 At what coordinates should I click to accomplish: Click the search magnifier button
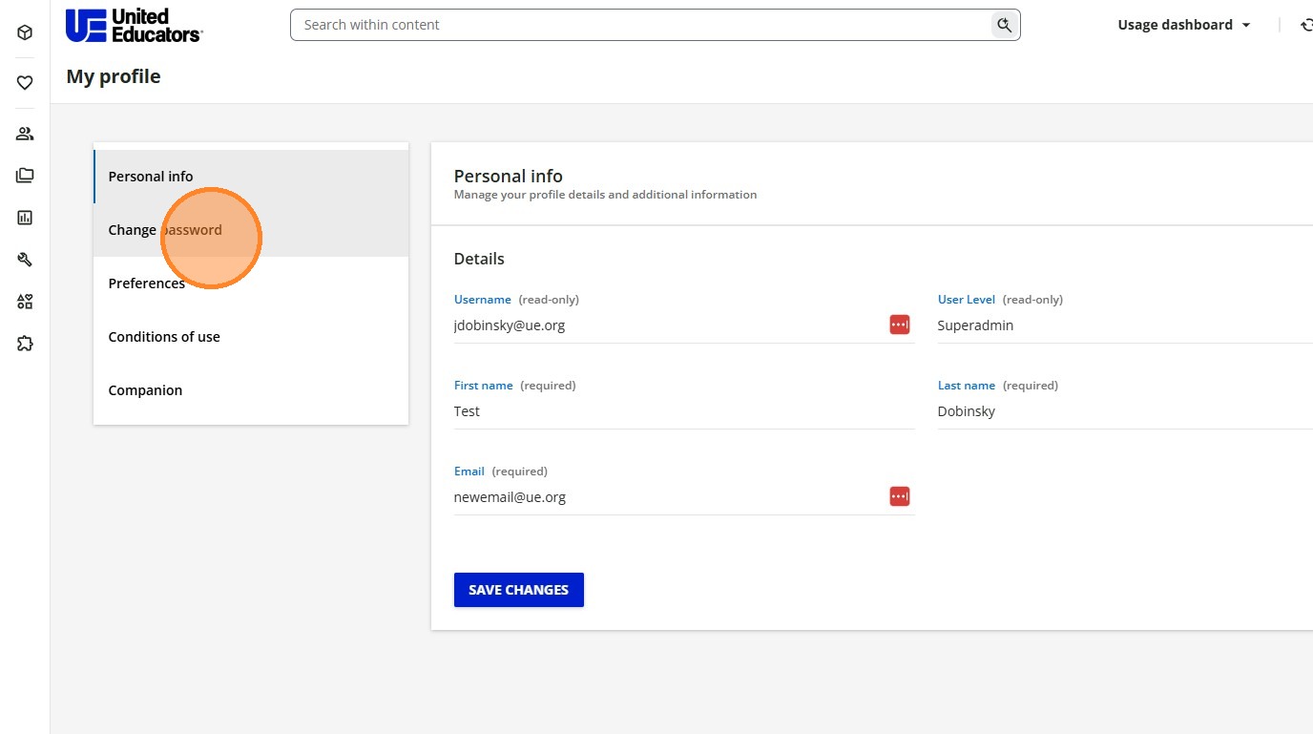1004,25
